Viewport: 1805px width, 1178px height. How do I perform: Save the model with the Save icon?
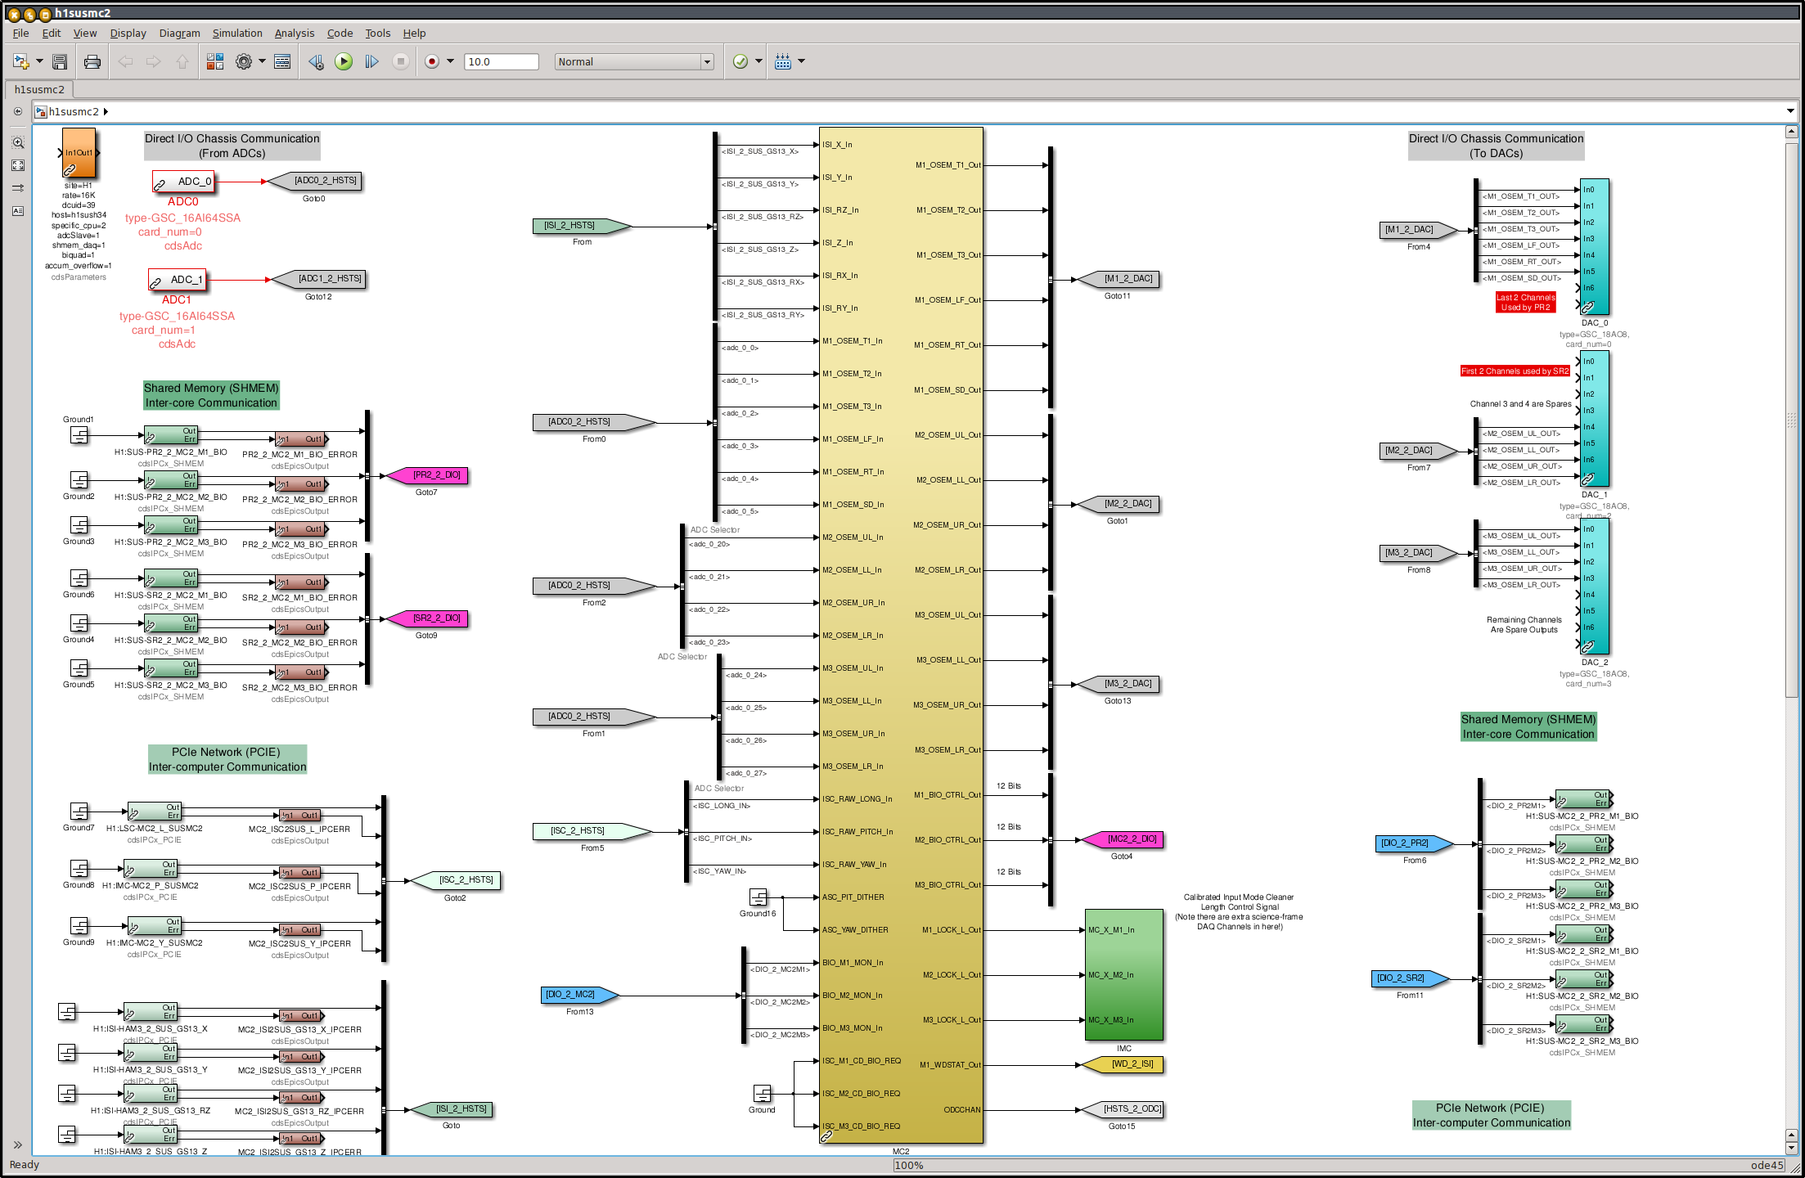click(x=60, y=61)
